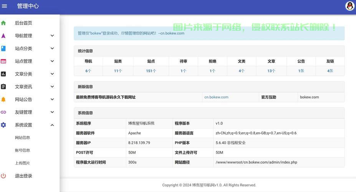Screen dimensions: 356x192
Task: Select 上传图片 submenu item
Action: pos(23,163)
